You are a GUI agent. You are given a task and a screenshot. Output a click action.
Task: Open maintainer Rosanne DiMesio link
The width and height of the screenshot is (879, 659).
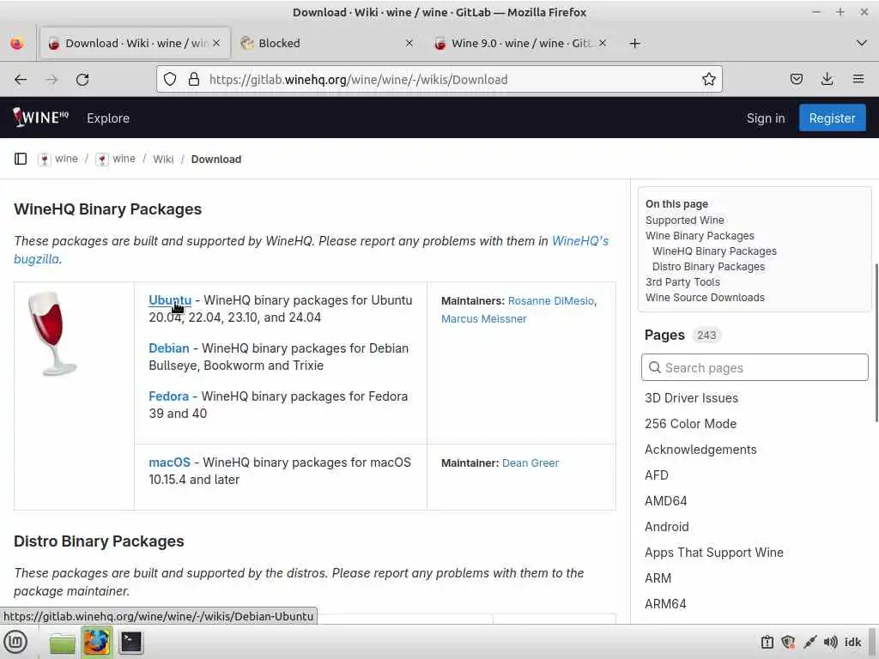click(550, 301)
